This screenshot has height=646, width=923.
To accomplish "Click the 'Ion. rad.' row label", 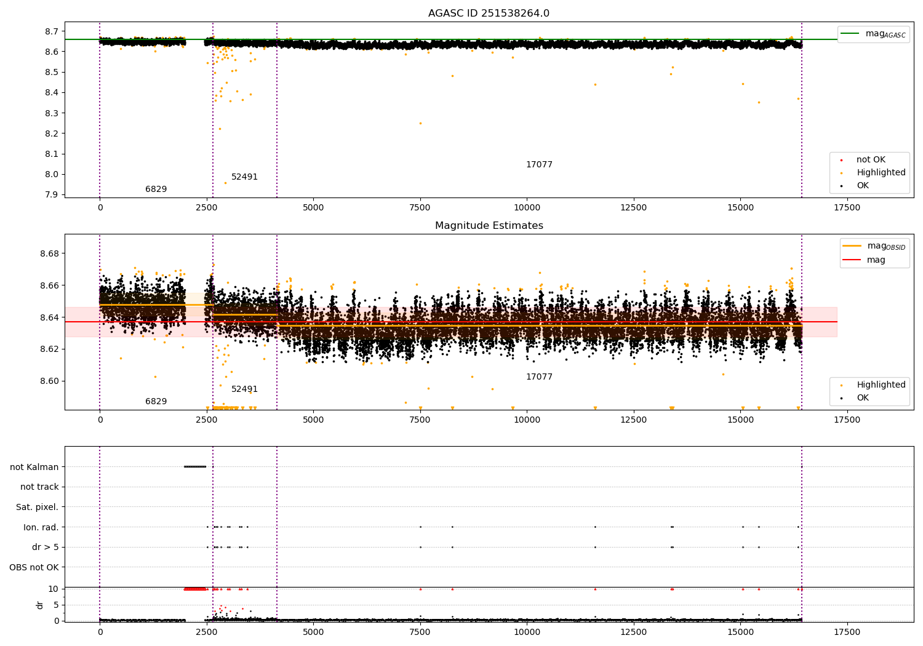I will pyautogui.click(x=41, y=527).
